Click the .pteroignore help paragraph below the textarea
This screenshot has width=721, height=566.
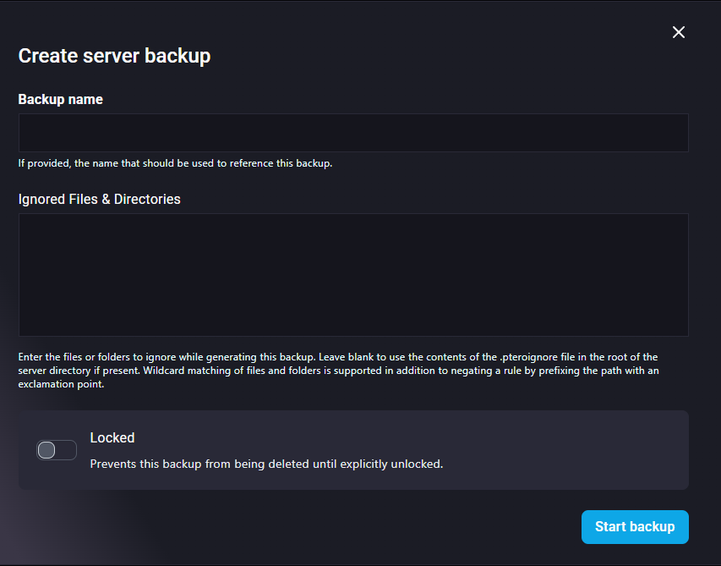tap(338, 357)
